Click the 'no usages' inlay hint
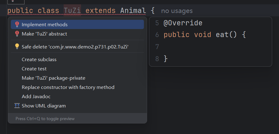This screenshot has width=279, height=134. pos(177,11)
